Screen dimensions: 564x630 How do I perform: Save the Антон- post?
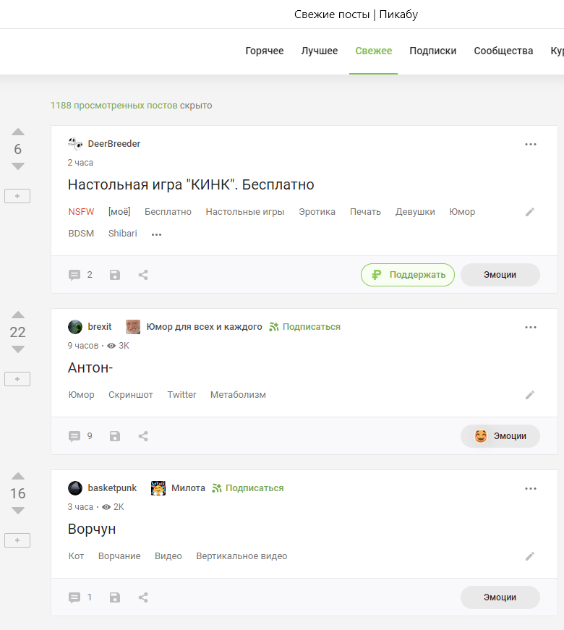click(114, 436)
